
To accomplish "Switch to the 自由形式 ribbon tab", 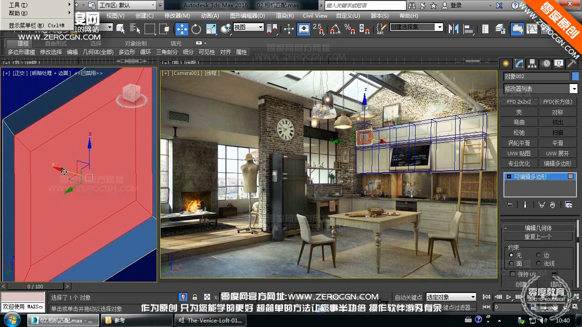I will click(x=56, y=43).
